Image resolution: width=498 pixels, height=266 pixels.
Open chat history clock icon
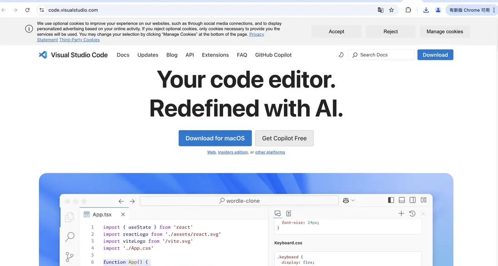(x=412, y=213)
